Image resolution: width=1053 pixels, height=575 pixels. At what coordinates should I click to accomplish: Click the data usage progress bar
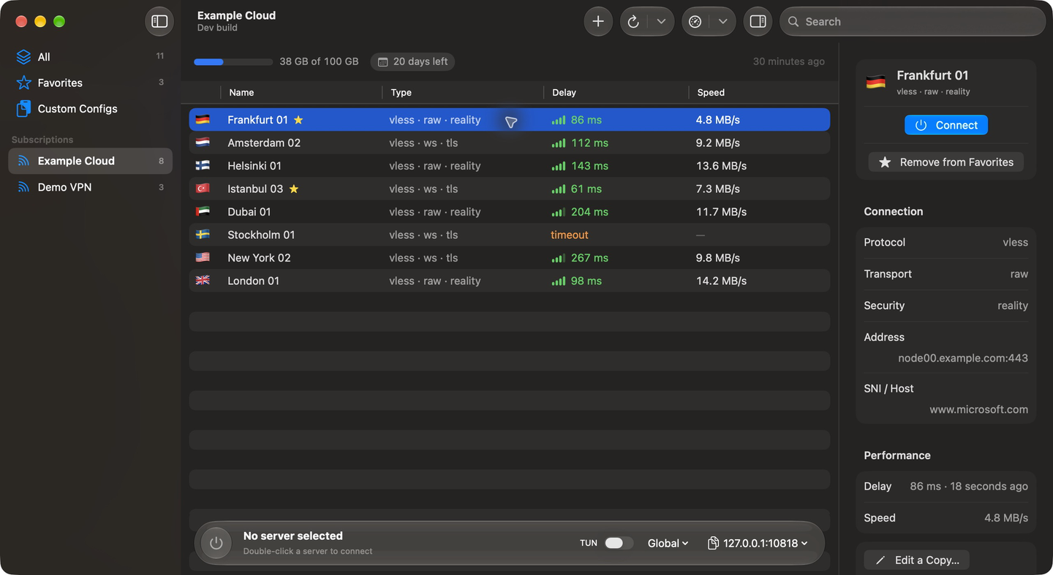coord(233,62)
